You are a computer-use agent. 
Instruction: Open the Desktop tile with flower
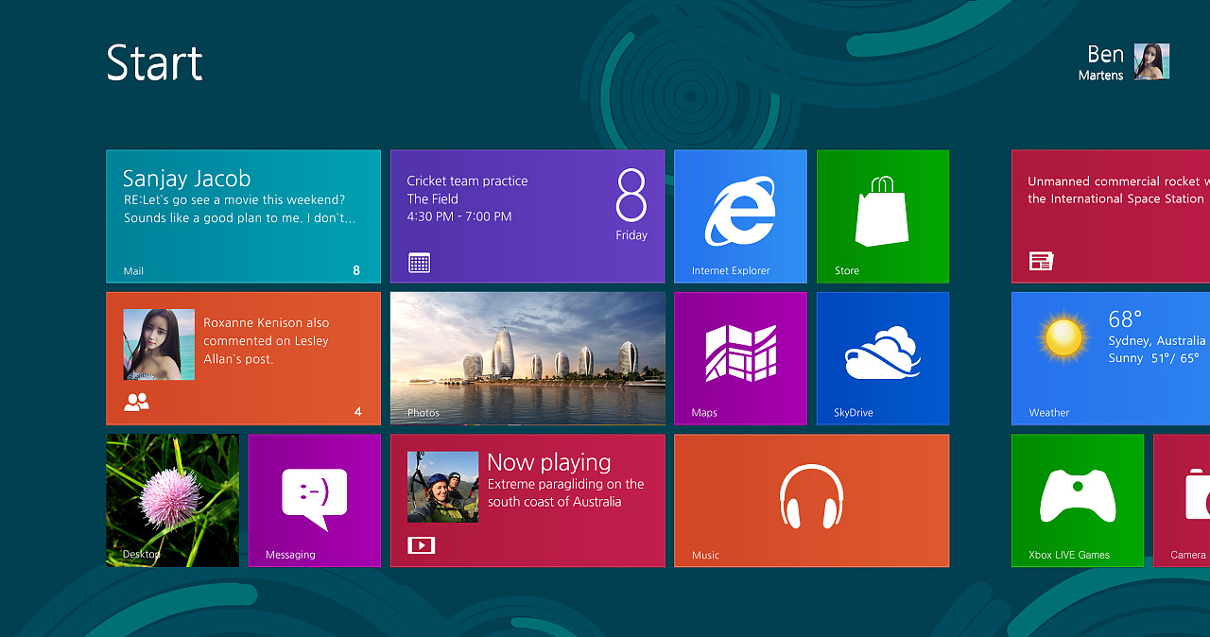pyautogui.click(x=172, y=501)
